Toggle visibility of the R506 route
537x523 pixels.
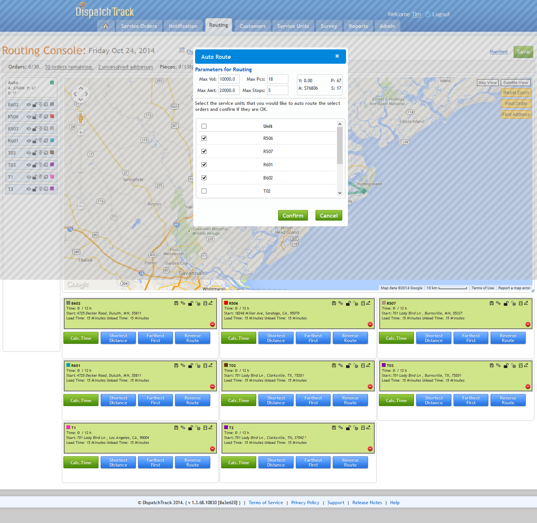[29, 117]
